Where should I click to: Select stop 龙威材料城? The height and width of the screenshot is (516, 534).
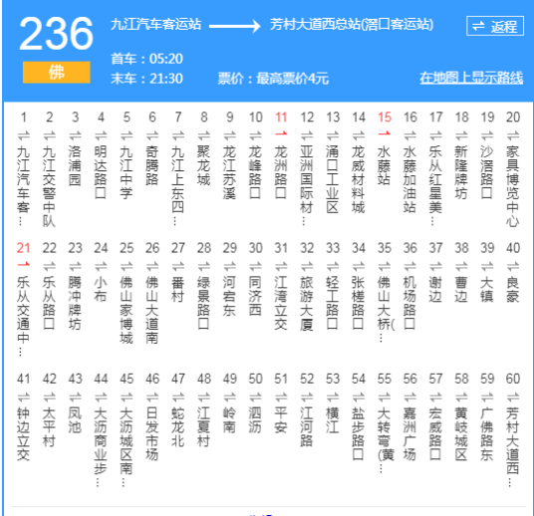click(359, 179)
